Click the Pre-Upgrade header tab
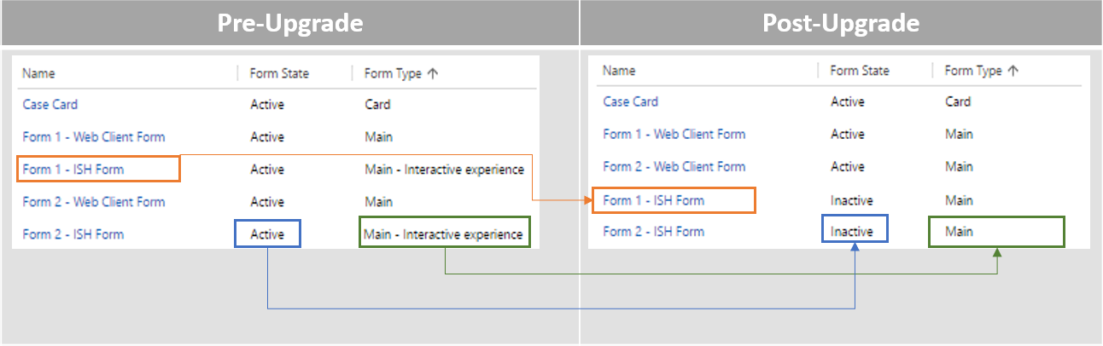The height and width of the screenshot is (346, 1103). pos(289,23)
